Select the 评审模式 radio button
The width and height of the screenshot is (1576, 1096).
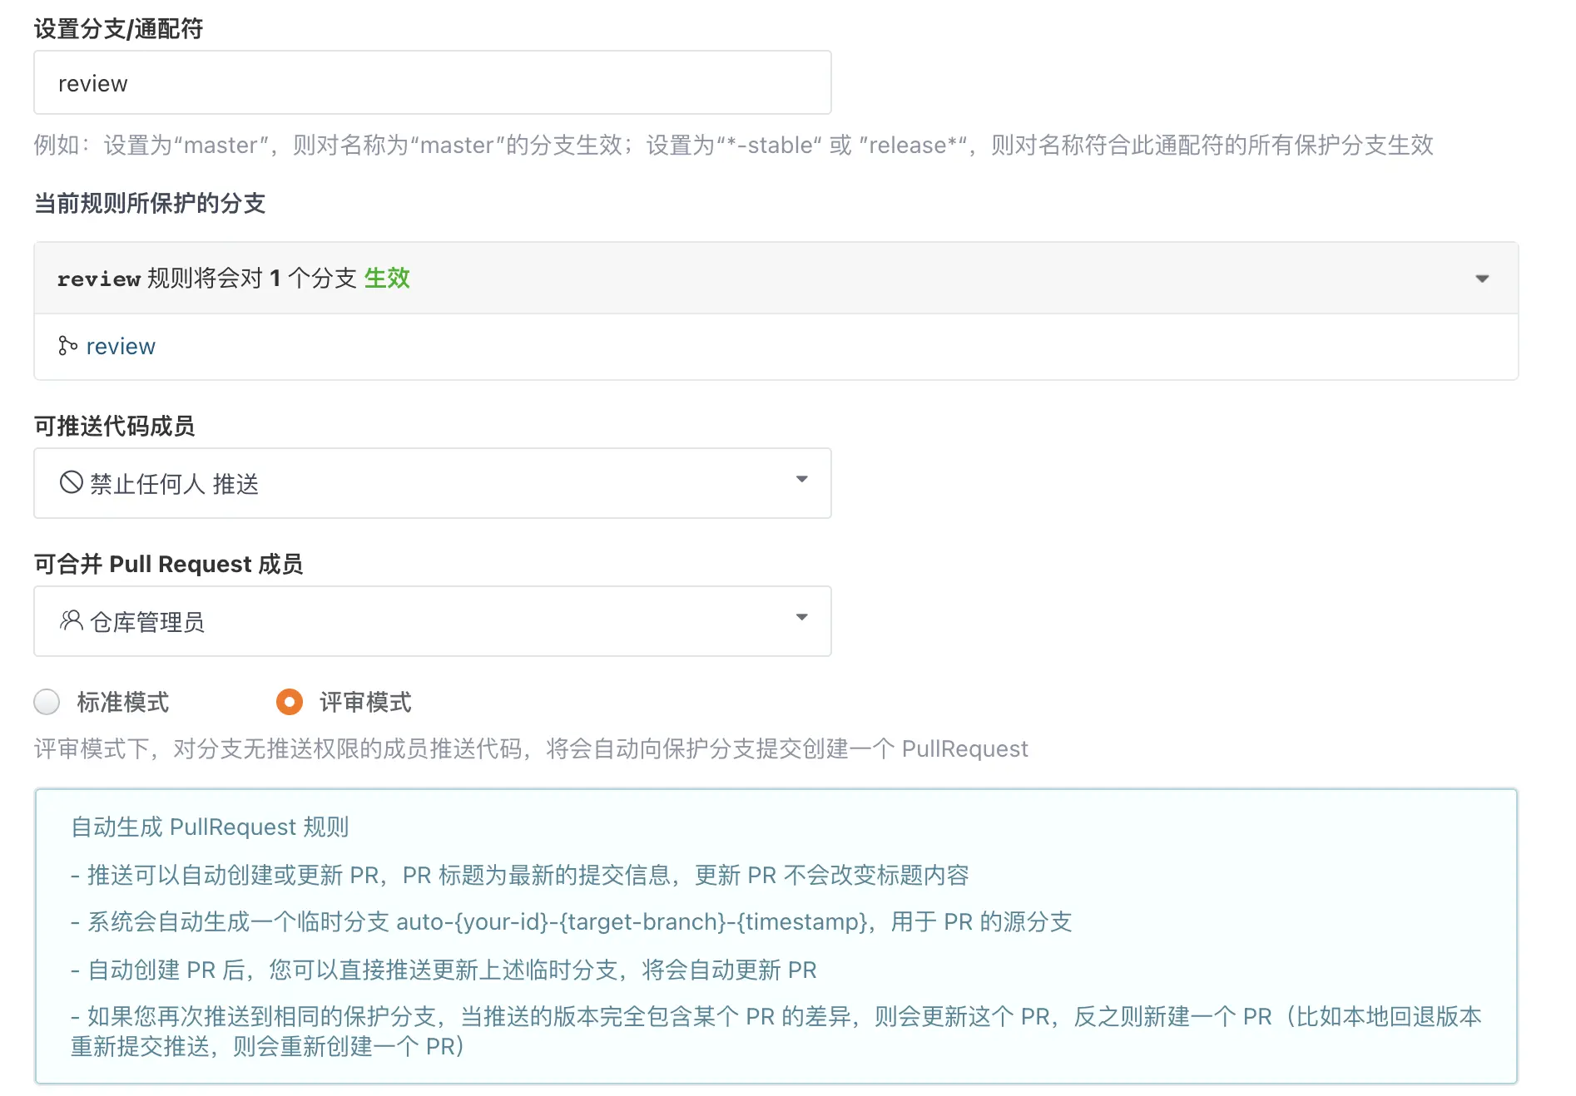pyautogui.click(x=289, y=702)
